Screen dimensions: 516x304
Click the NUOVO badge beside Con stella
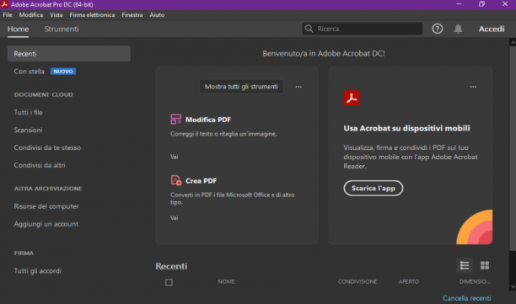(63, 72)
